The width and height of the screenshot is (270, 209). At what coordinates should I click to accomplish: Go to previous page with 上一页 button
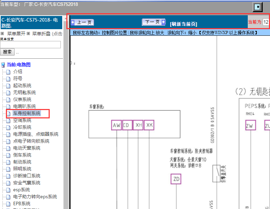click(82, 22)
